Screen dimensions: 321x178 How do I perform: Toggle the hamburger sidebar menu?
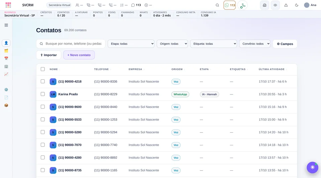pos(6,25)
